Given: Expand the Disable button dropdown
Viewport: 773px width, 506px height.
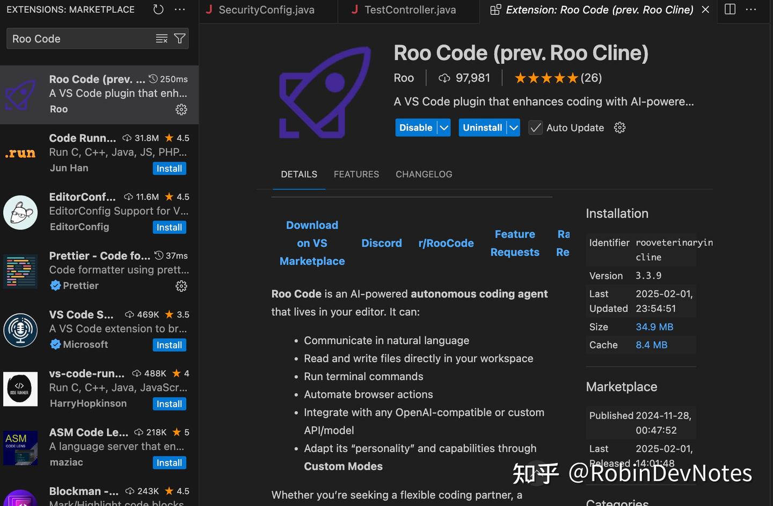Looking at the screenshot, I should [x=443, y=127].
